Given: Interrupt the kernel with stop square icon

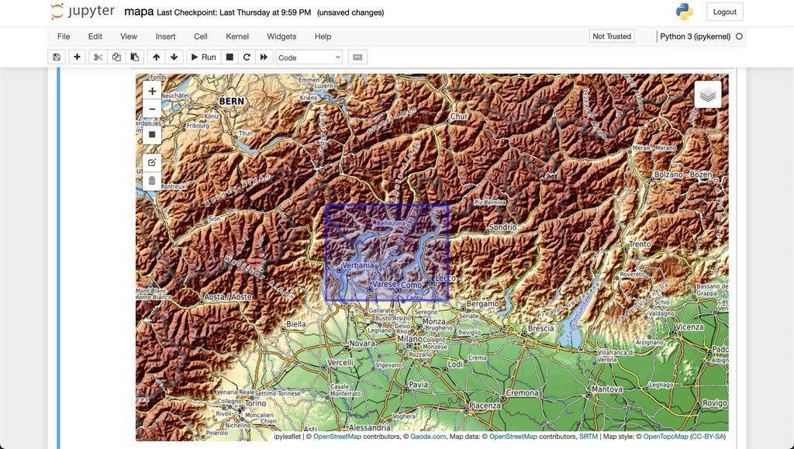Looking at the screenshot, I should point(230,57).
